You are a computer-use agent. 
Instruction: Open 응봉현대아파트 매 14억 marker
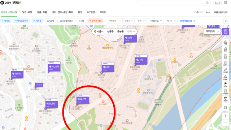[108, 67]
